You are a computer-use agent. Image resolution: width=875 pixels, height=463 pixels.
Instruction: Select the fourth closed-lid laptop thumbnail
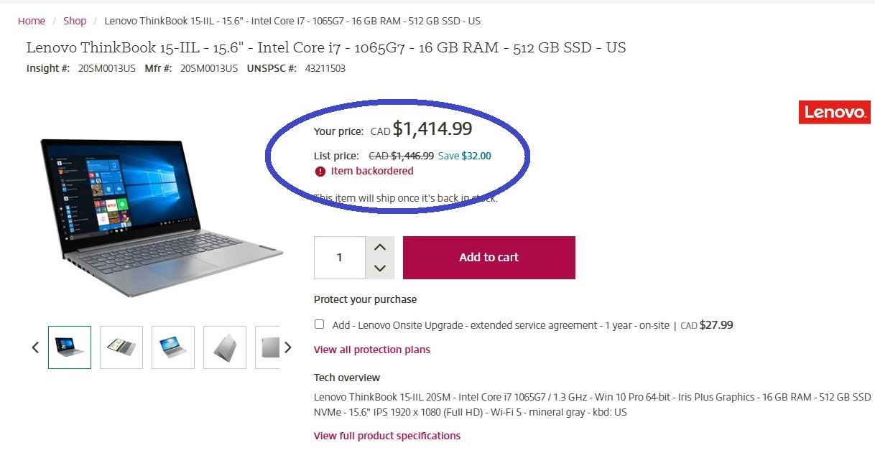click(225, 347)
